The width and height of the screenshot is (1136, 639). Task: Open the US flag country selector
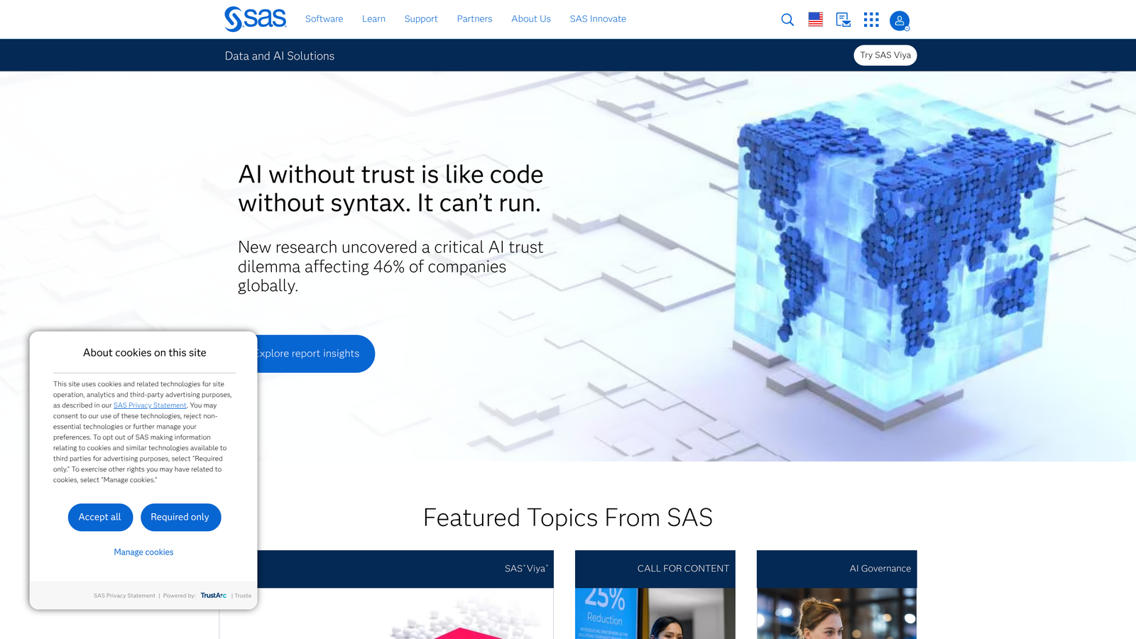click(815, 20)
